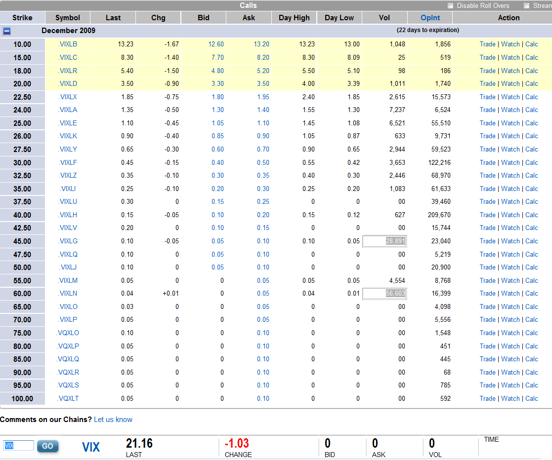This screenshot has height=460, width=552.
Task: Click Watch for the 25.00 strike
Action: click(x=510, y=123)
